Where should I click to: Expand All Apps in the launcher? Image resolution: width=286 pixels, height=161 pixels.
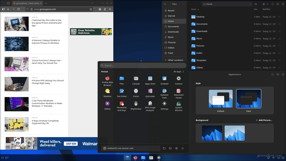(179, 72)
